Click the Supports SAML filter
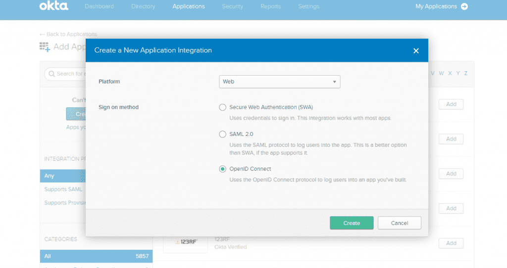Image resolution: width=507 pixels, height=268 pixels. pyautogui.click(x=63, y=189)
